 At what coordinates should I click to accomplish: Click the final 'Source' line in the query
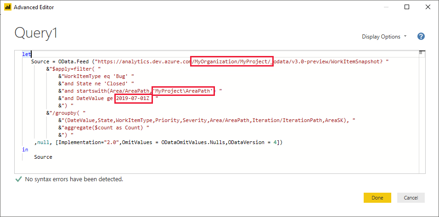point(43,157)
